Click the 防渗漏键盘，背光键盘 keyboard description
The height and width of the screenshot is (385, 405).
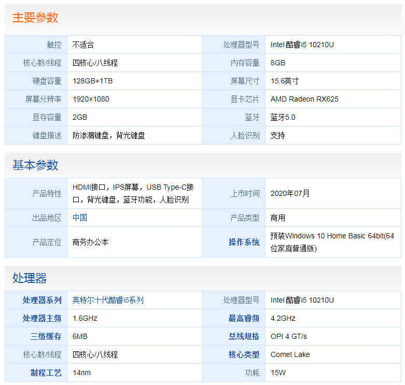click(108, 135)
